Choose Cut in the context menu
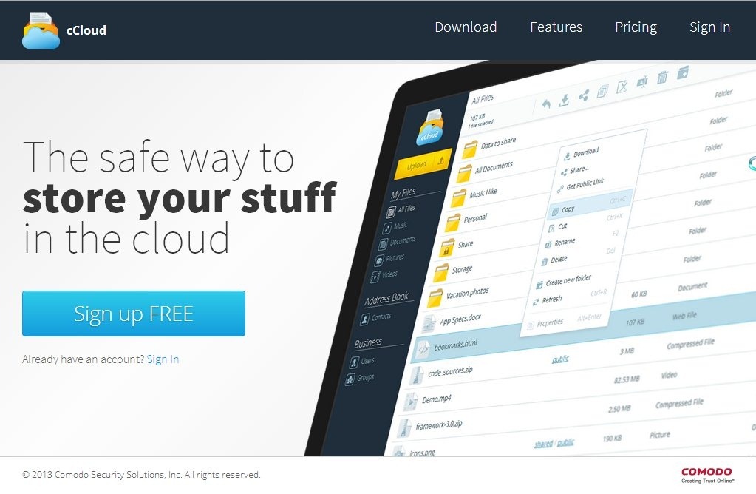 pos(558,227)
